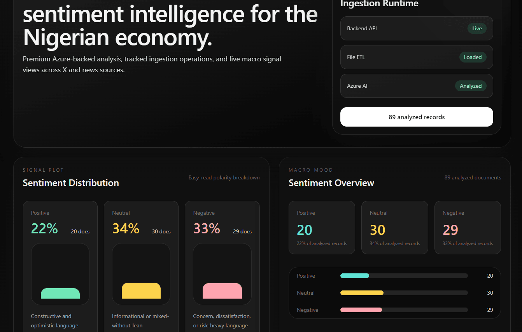Click the '30 docs' count label
The image size is (522, 332).
[161, 231]
